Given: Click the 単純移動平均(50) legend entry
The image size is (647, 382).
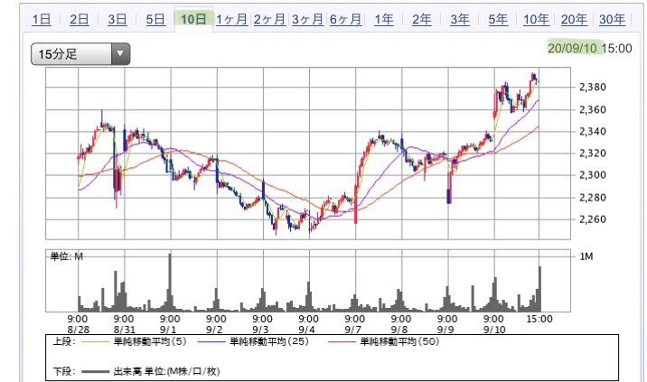Looking at the screenshot, I should 399,341.
